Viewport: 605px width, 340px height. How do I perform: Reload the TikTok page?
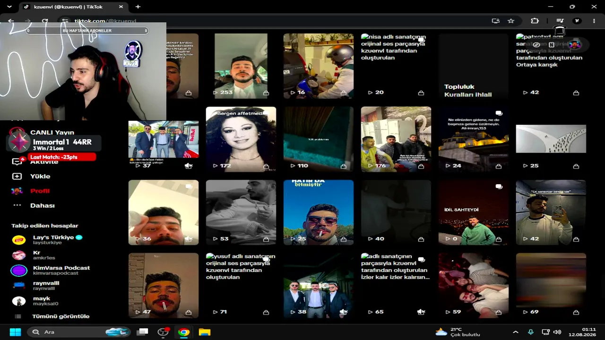click(x=45, y=21)
